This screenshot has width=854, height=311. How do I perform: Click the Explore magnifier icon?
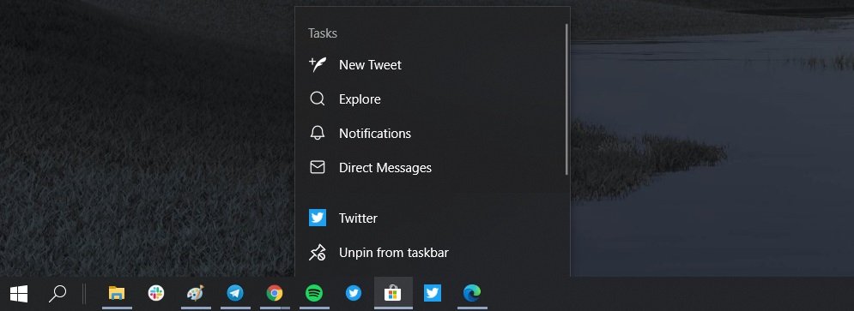pyautogui.click(x=318, y=99)
